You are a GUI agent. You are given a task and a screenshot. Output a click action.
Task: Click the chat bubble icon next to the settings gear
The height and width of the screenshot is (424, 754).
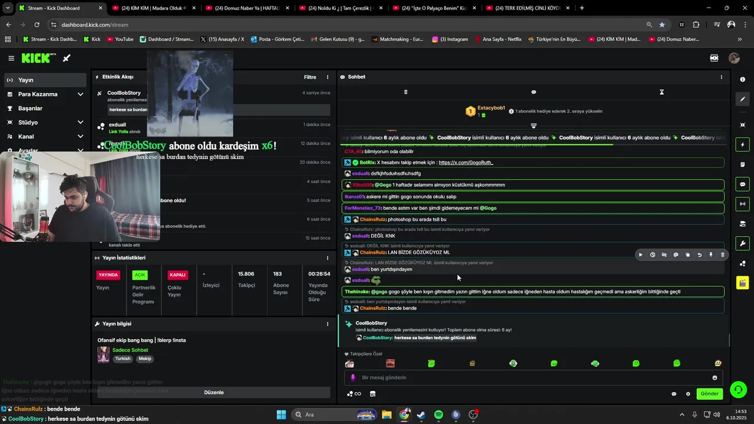(674, 394)
